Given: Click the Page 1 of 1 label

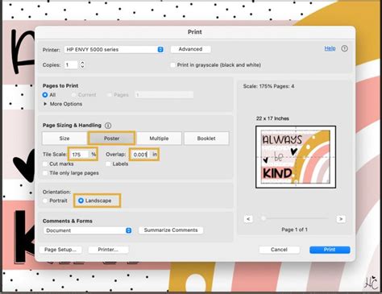Looking at the screenshot, I should 294,230.
